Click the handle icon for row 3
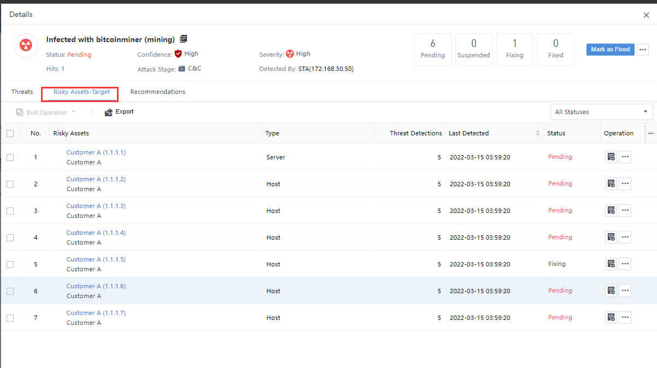 point(611,211)
